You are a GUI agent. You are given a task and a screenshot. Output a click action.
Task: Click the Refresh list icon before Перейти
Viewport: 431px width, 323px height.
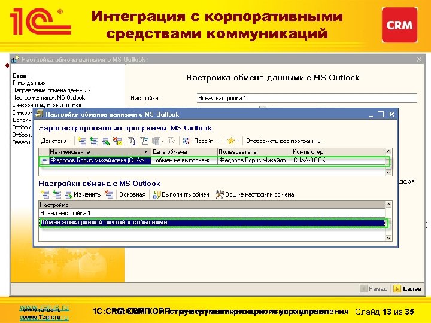point(187,141)
